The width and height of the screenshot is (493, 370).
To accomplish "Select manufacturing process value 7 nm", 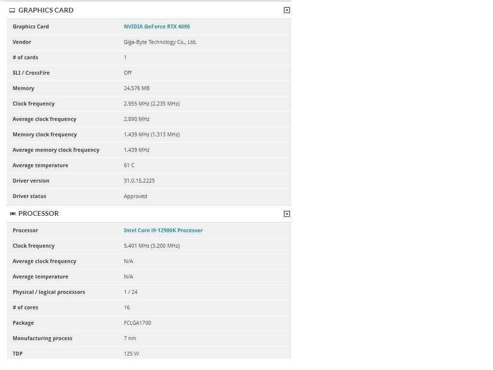I will click(130, 339).
